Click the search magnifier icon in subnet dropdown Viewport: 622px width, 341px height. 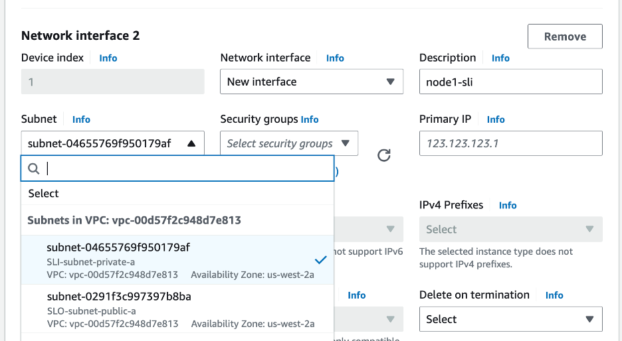34,169
